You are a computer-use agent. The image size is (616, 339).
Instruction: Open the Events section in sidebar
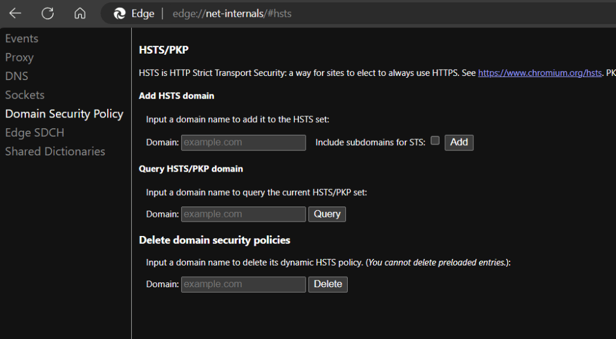22,39
